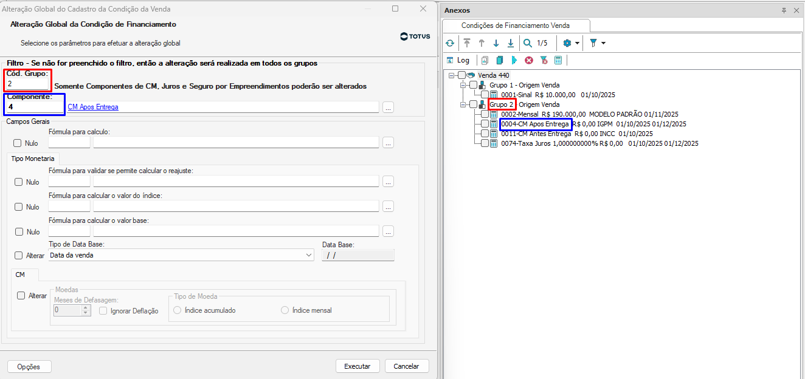Screen dimensions: 805x379
Task: Check Nulo for valor do índice formula
Action: [x=18, y=207]
